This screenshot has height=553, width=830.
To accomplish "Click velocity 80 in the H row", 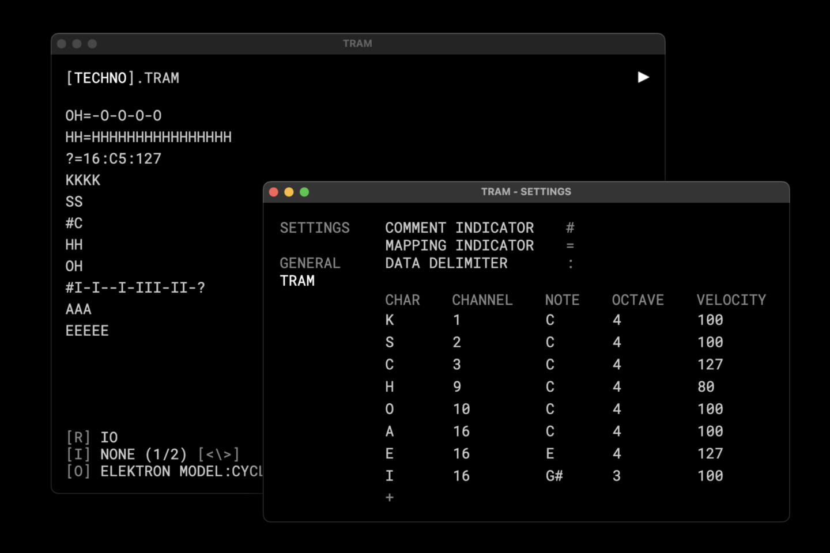I will (705, 387).
